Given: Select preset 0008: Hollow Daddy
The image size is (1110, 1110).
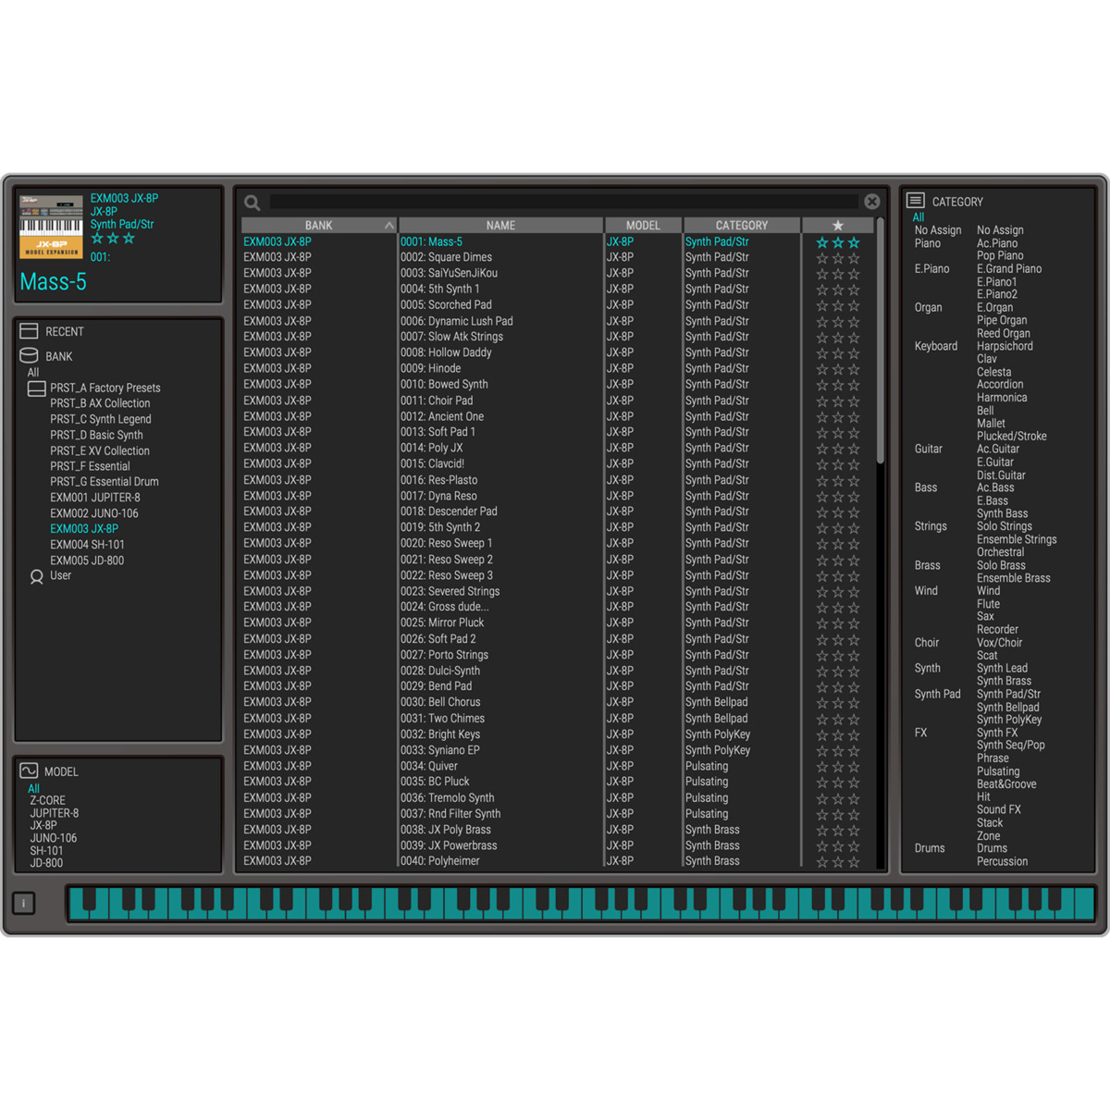Looking at the screenshot, I should tap(446, 352).
